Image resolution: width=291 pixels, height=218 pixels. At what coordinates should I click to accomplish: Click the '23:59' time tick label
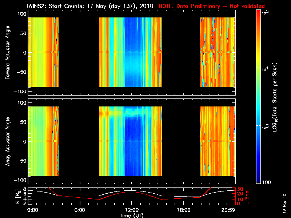click(x=228, y=210)
